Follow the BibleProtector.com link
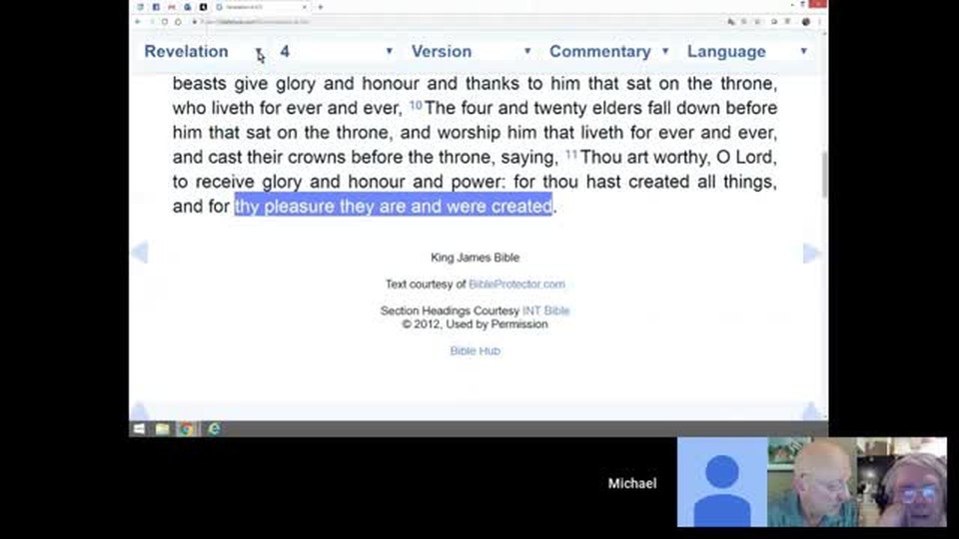Viewport: 959px width, 539px height. (x=516, y=284)
